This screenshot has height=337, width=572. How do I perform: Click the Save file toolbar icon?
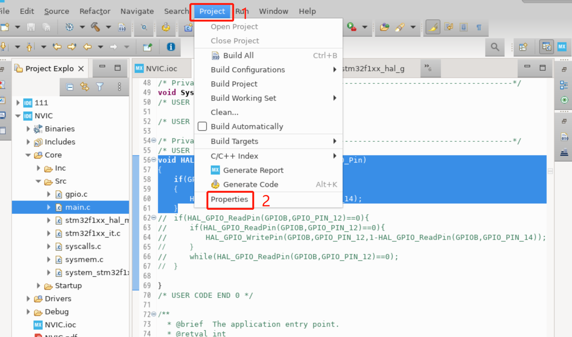[31, 27]
